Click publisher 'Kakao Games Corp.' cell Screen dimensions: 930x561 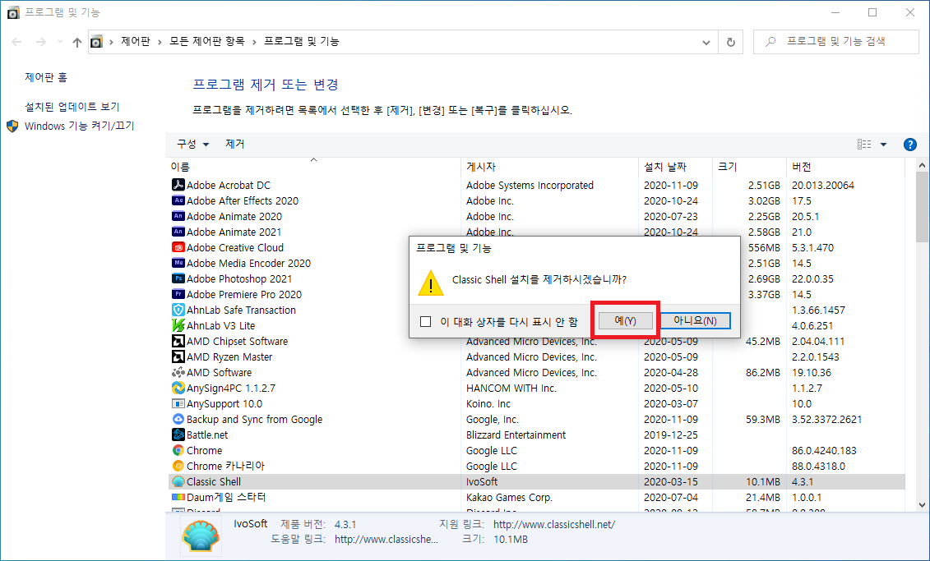(x=509, y=498)
